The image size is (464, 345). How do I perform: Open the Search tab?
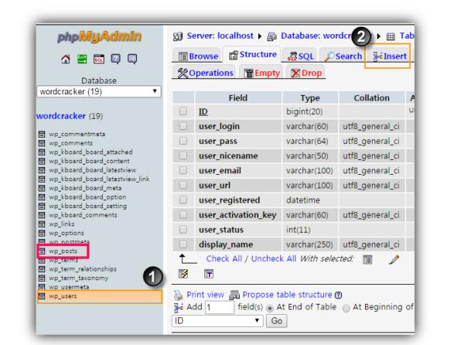pyautogui.click(x=343, y=56)
